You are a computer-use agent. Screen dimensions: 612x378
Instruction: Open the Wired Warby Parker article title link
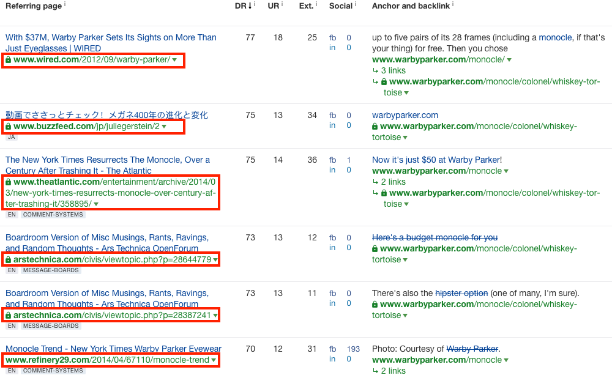(111, 43)
